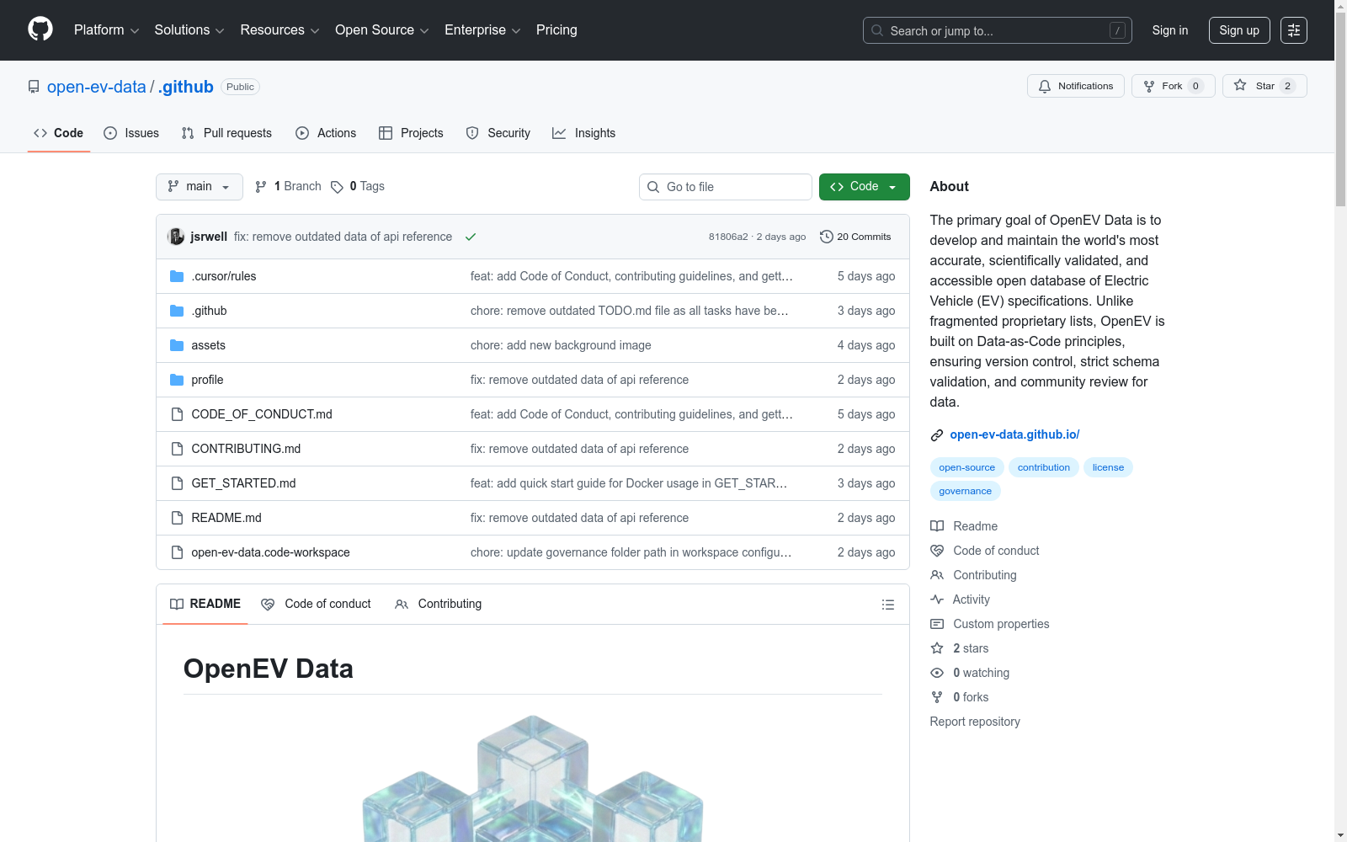
Task: Switch to the Pull requests tab
Action: [x=226, y=133]
